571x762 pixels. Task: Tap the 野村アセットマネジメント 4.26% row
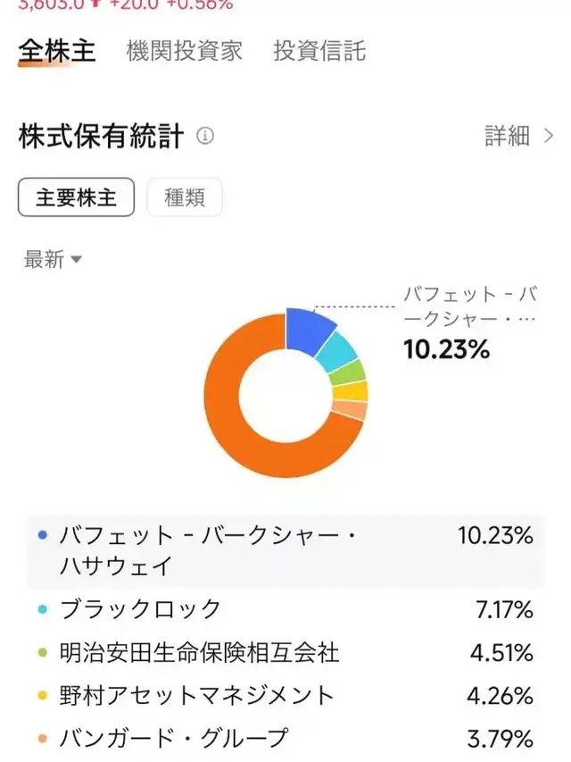click(x=285, y=696)
